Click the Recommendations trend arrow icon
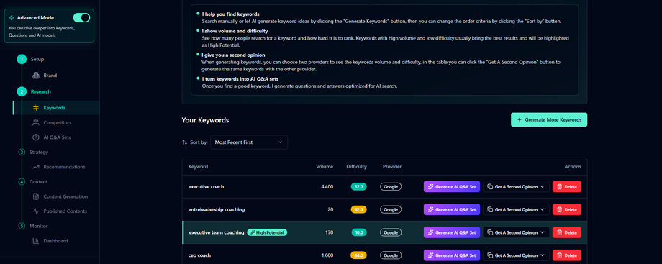The height and width of the screenshot is (264, 662). 36,167
